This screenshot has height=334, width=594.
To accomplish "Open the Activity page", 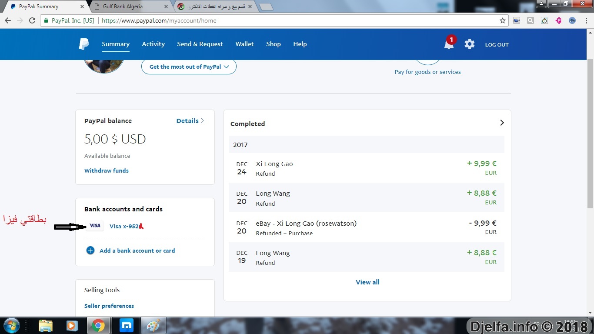I will click(154, 44).
